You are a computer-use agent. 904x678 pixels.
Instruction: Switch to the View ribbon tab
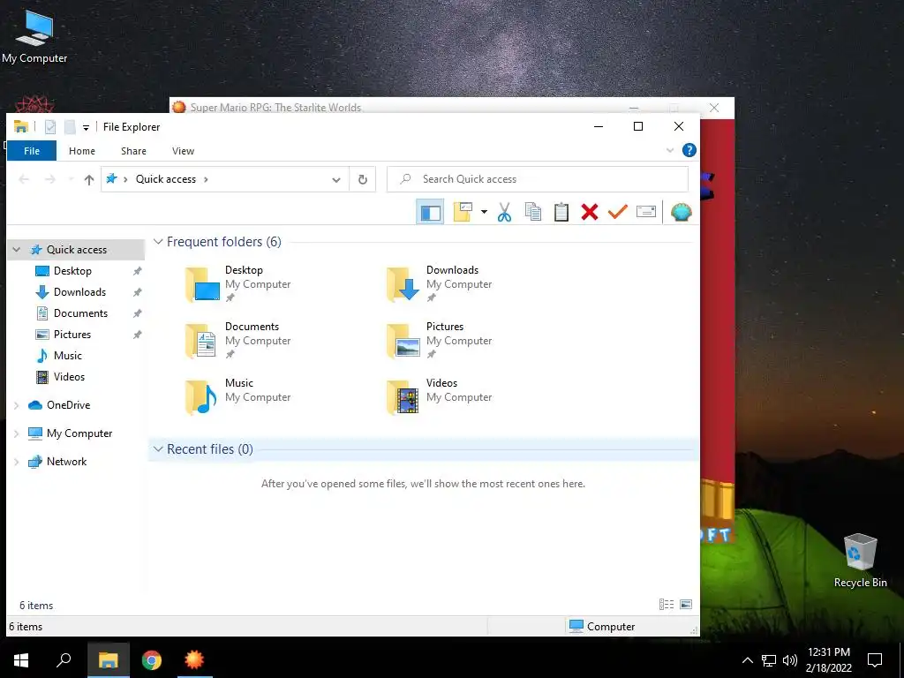(183, 151)
